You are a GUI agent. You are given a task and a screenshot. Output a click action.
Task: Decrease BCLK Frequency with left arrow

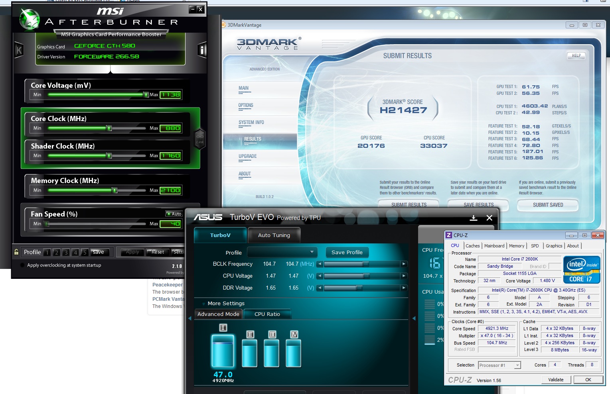(320, 264)
